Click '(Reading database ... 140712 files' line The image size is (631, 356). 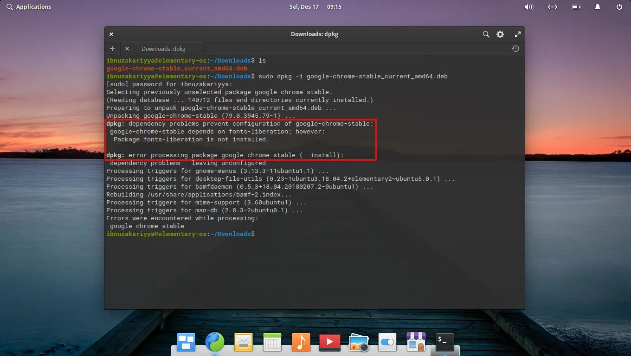click(x=240, y=100)
